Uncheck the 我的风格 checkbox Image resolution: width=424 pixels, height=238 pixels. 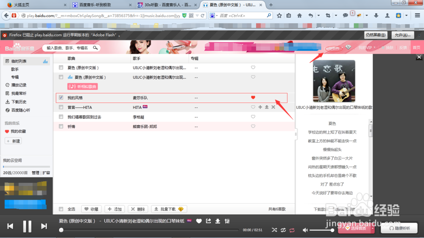(61, 97)
